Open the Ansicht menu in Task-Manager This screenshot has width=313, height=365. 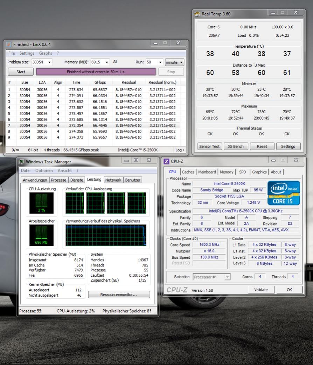click(x=65, y=170)
